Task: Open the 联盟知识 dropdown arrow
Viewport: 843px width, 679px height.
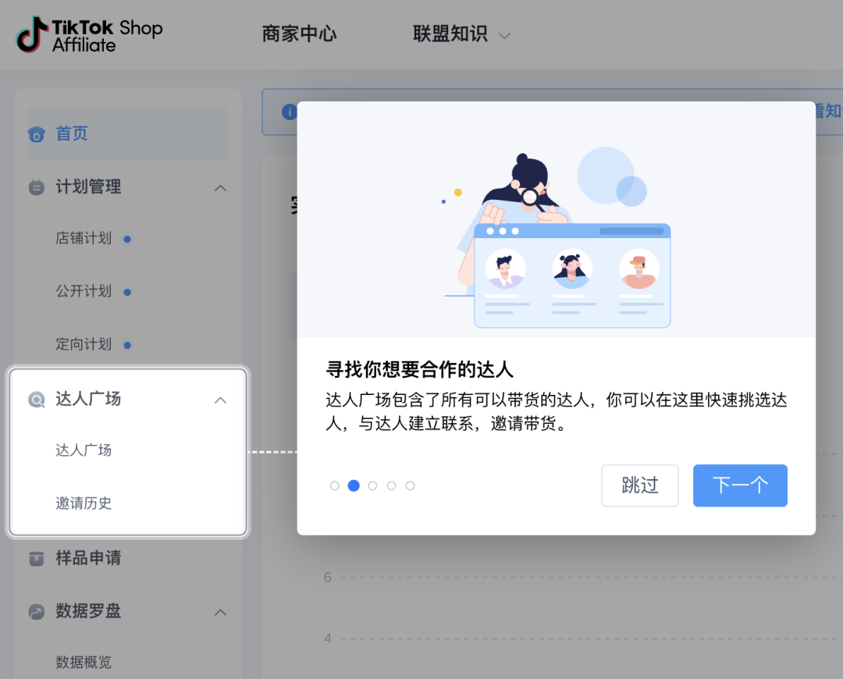Action: click(x=504, y=35)
